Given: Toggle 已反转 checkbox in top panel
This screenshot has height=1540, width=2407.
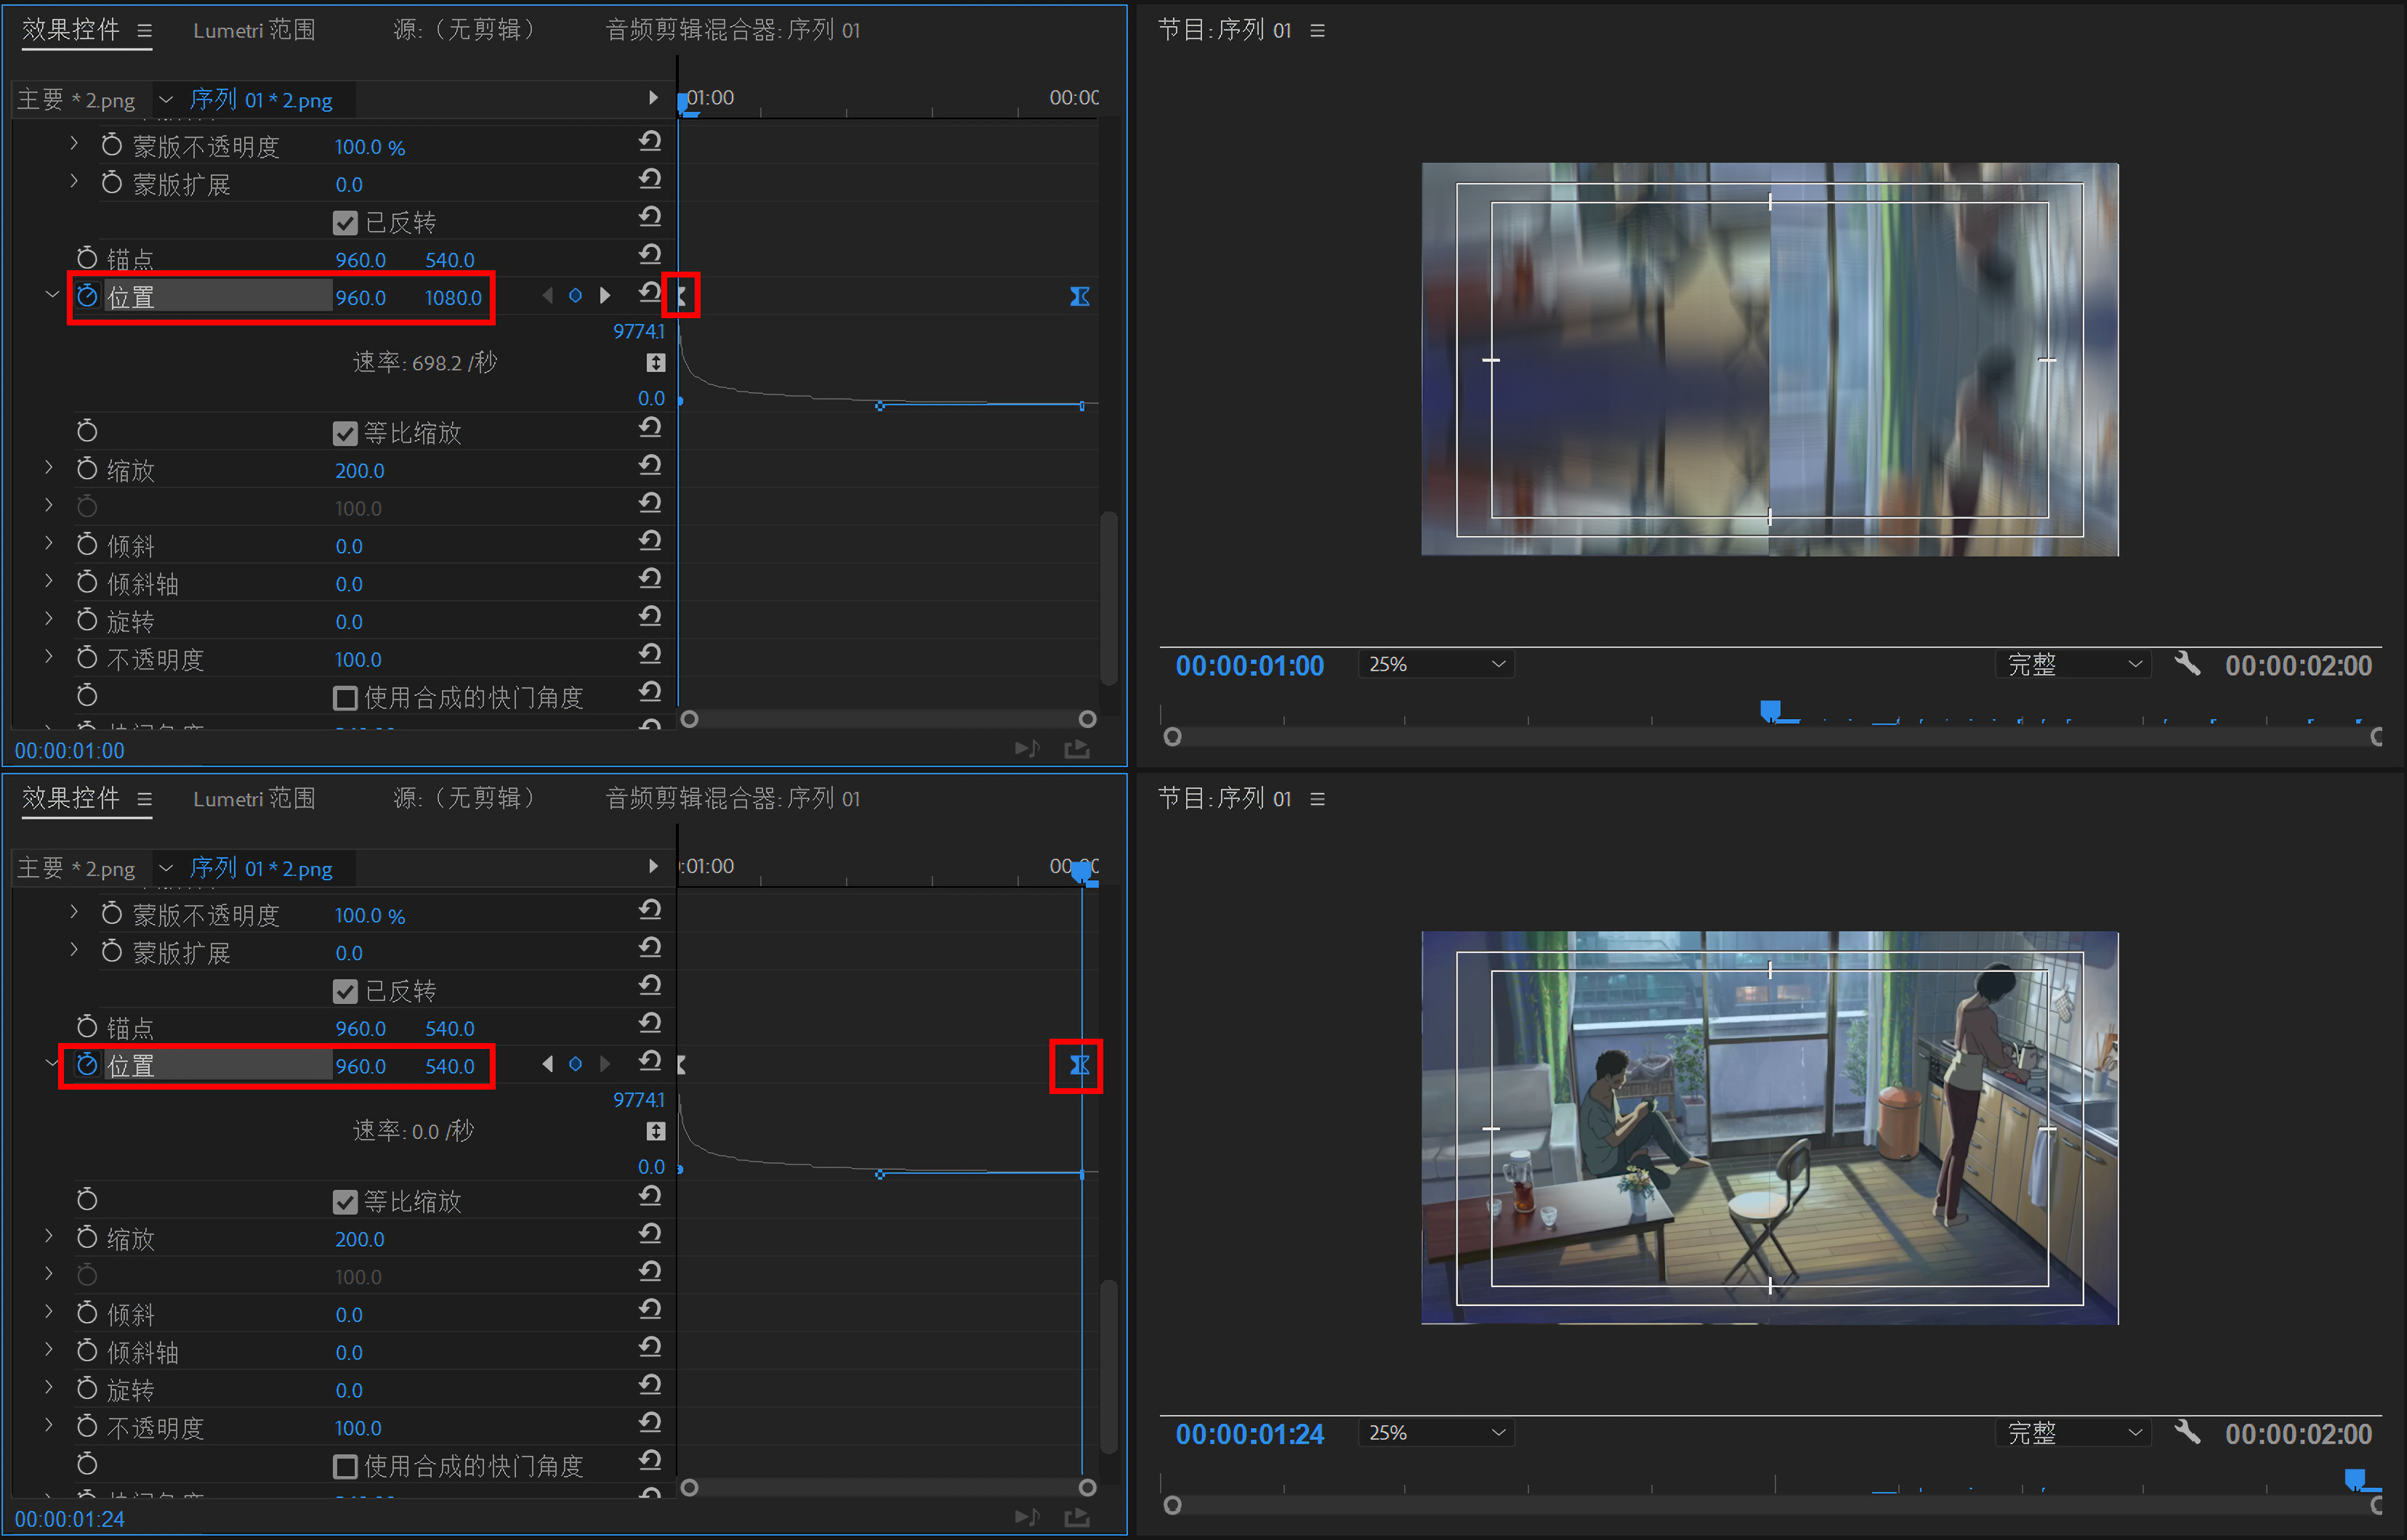Looking at the screenshot, I should [345, 223].
